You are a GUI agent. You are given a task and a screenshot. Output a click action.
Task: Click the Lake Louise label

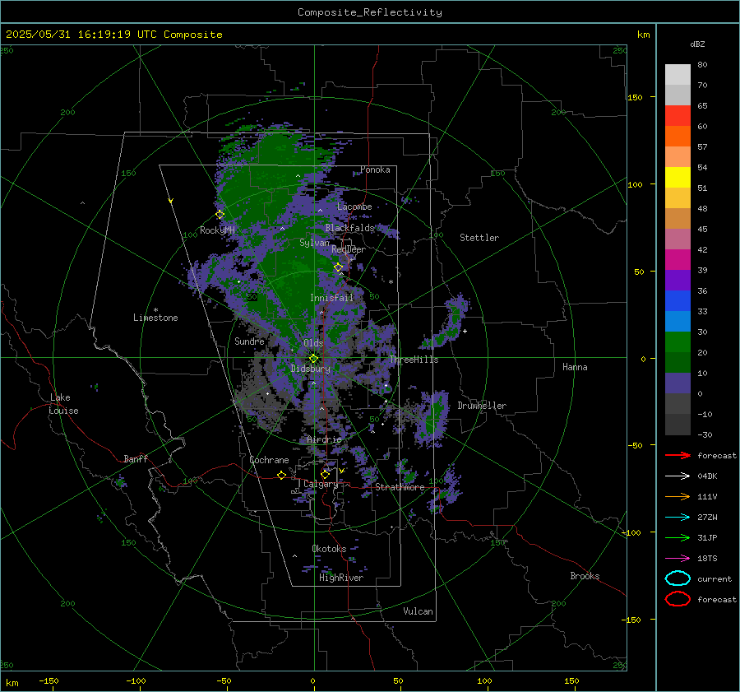(63, 404)
